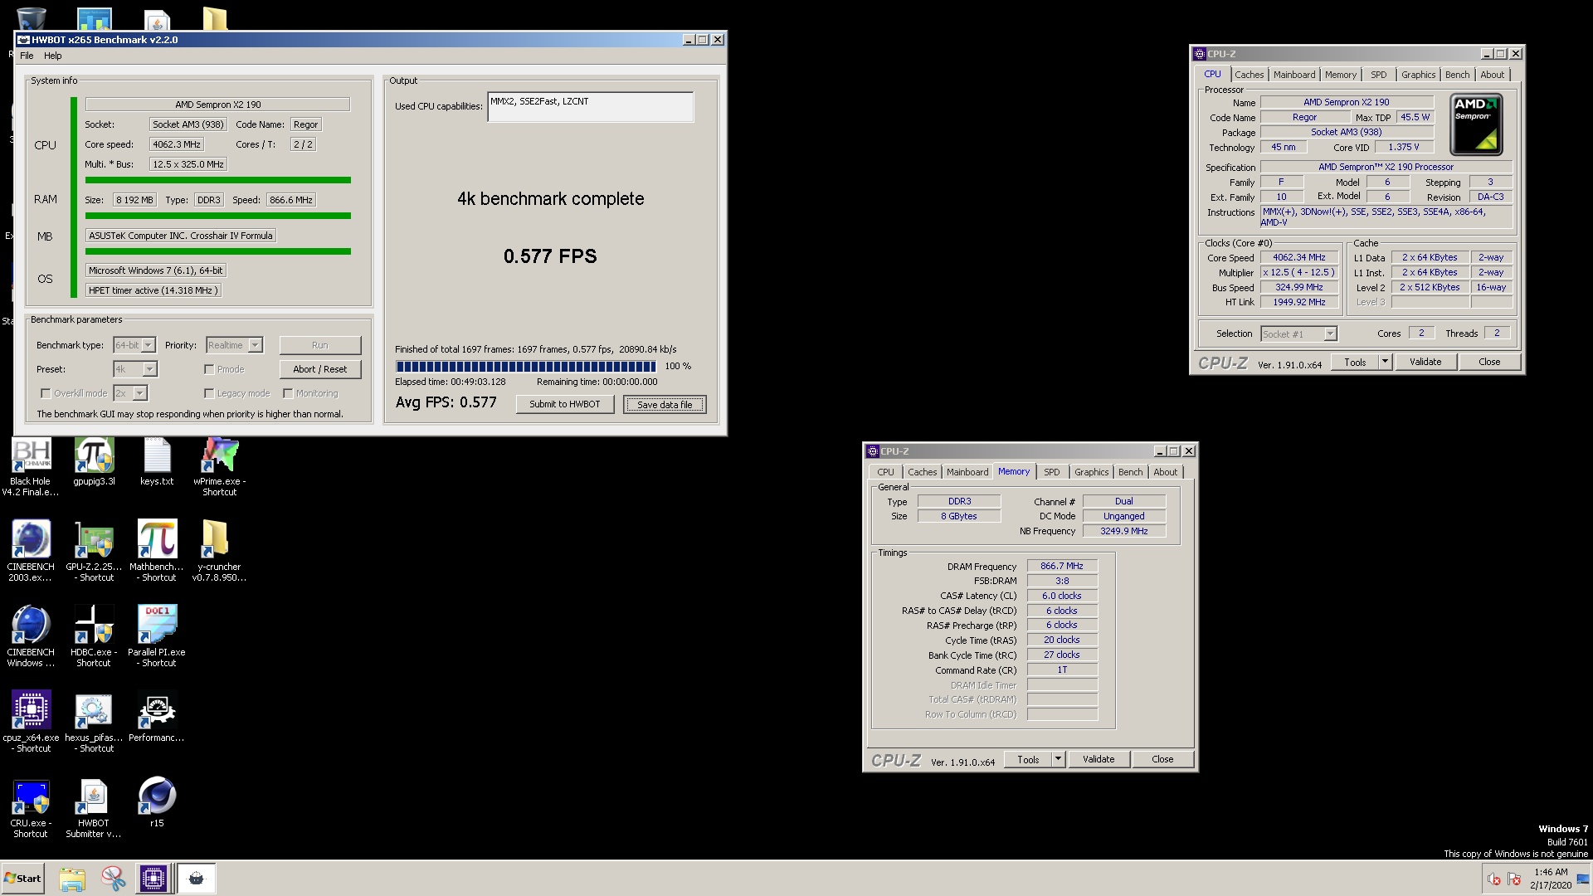Open Windows Explorer from the taskbar
Screen dimensions: 1593x896
point(72,879)
